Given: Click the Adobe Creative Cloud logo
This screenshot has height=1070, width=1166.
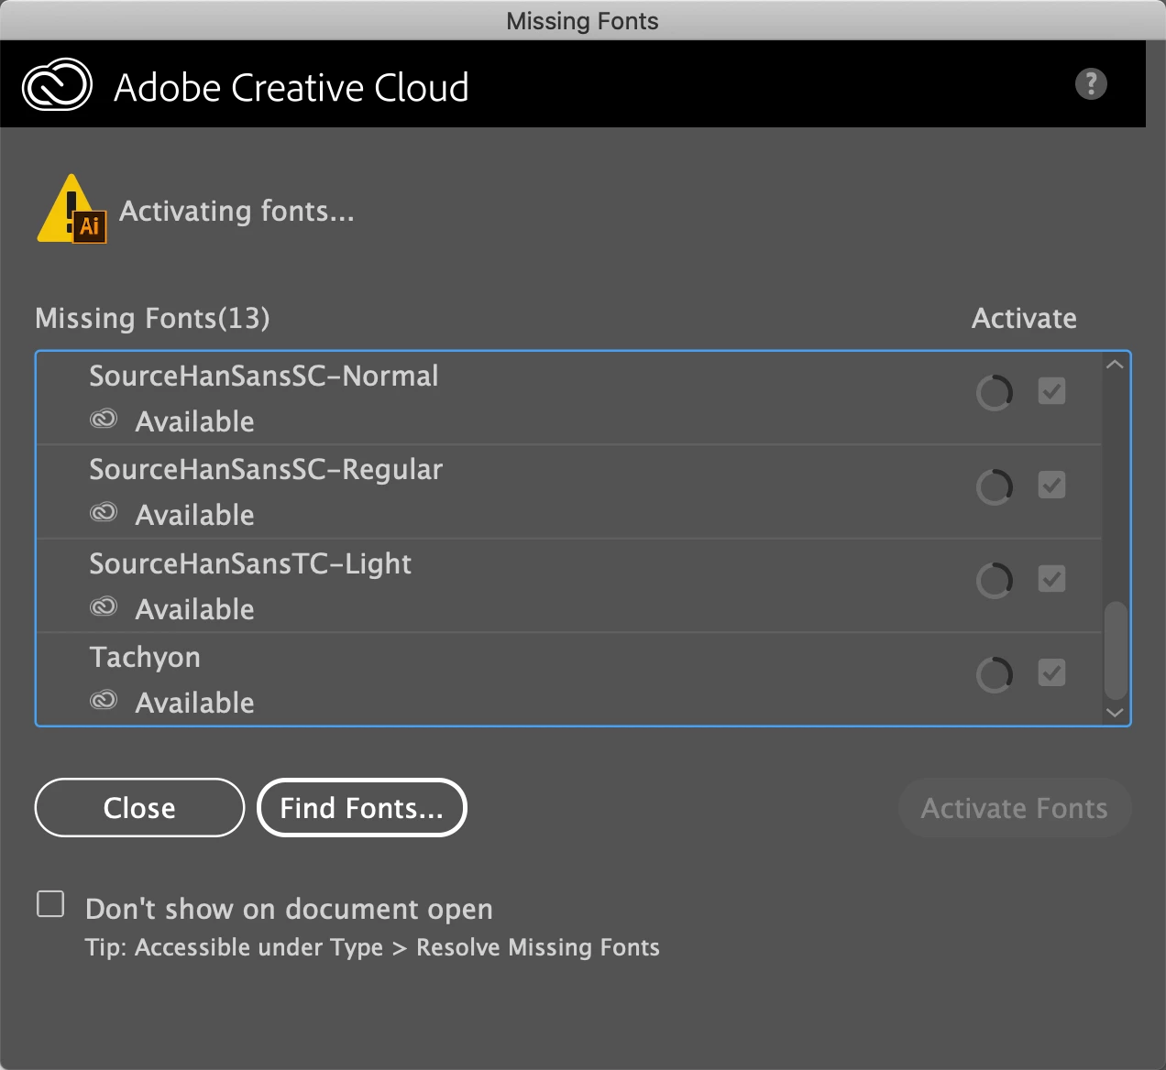Looking at the screenshot, I should (57, 85).
